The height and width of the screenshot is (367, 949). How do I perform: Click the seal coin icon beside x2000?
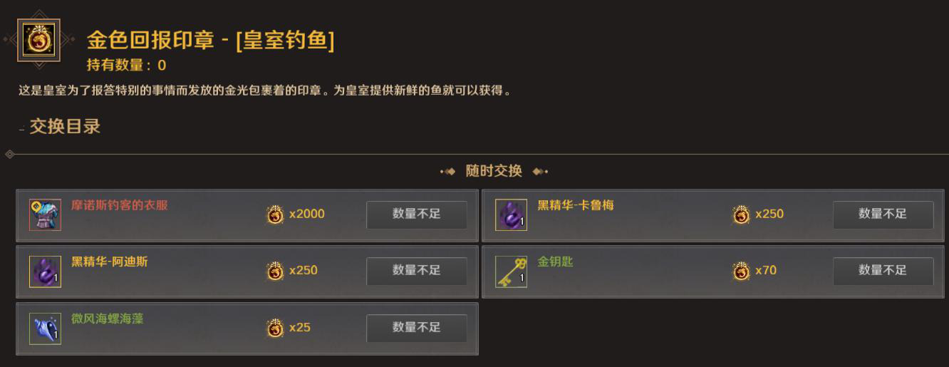275,214
